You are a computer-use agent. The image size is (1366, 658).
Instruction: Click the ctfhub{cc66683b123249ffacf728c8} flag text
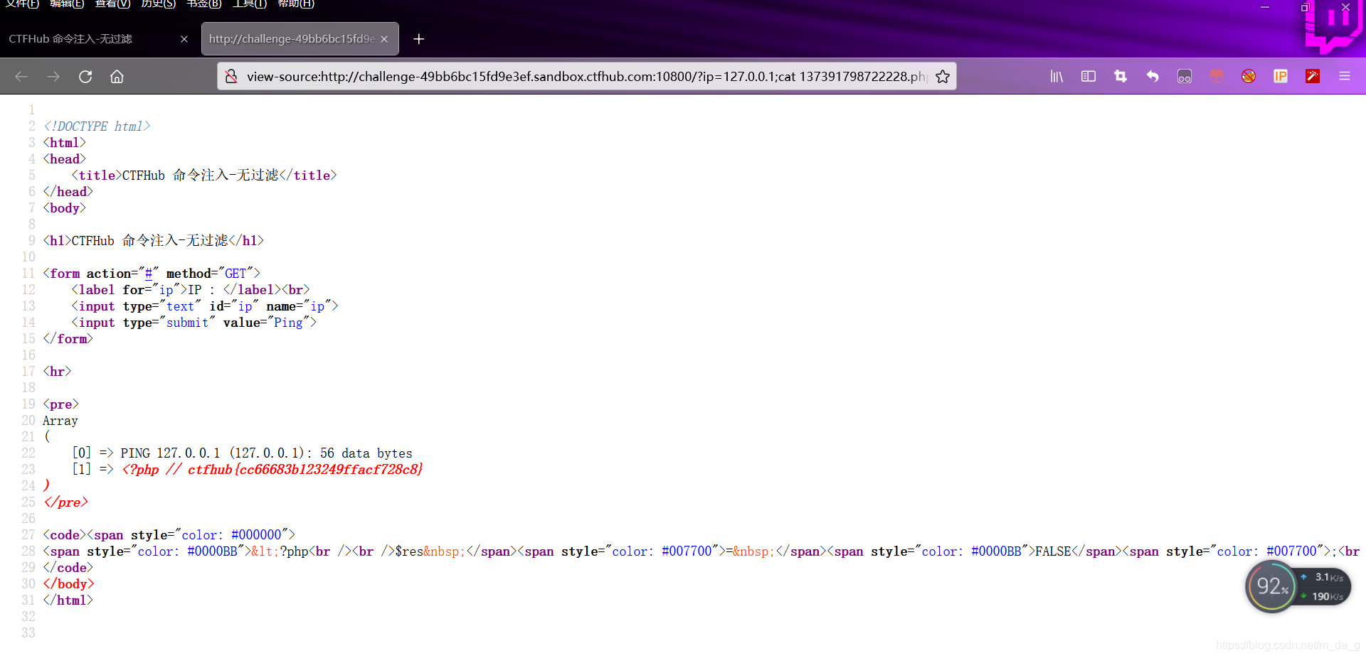pyautogui.click(x=305, y=470)
